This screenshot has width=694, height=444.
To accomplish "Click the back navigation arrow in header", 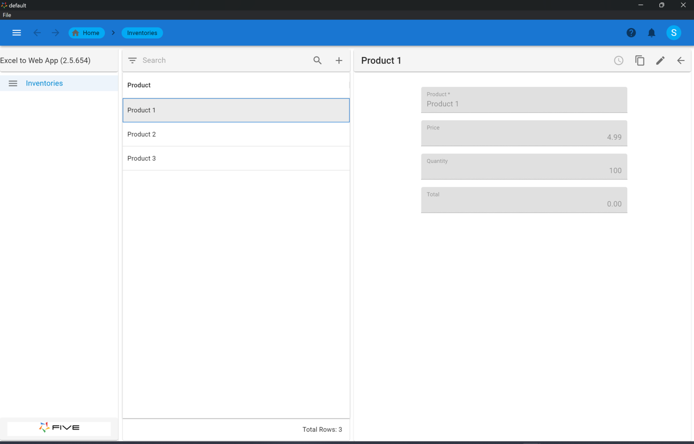I will click(37, 33).
